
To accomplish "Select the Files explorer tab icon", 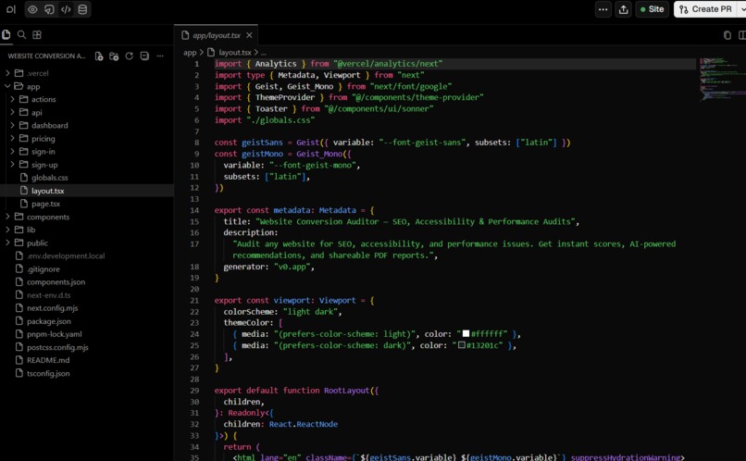I will [6, 35].
